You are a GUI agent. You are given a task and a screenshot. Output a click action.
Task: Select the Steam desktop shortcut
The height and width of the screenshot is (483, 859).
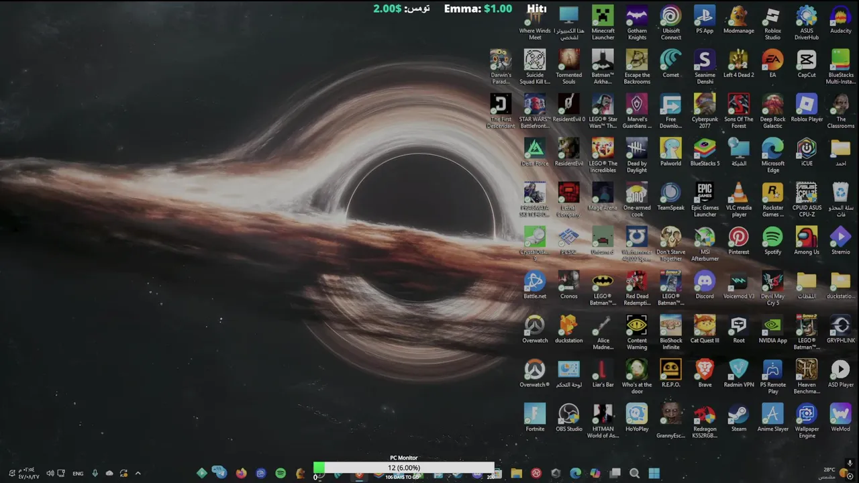pos(738,418)
